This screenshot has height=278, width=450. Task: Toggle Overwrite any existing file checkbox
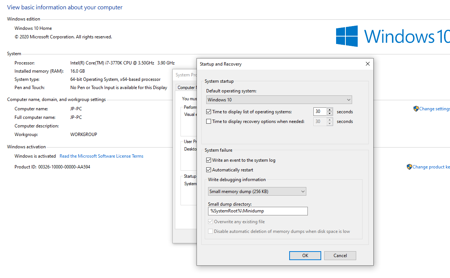(211, 222)
